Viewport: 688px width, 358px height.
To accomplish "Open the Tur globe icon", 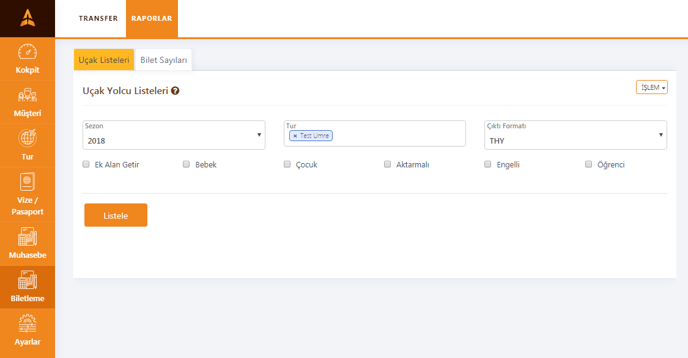I will coord(27,138).
